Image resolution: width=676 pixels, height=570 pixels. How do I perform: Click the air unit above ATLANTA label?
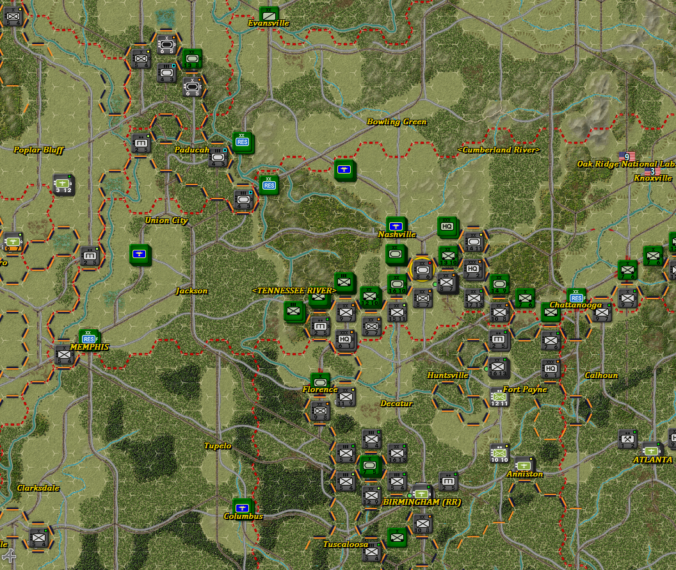[652, 451]
